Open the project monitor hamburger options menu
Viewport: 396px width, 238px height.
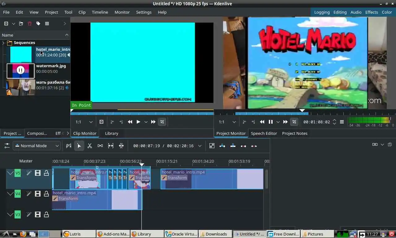click(x=342, y=122)
